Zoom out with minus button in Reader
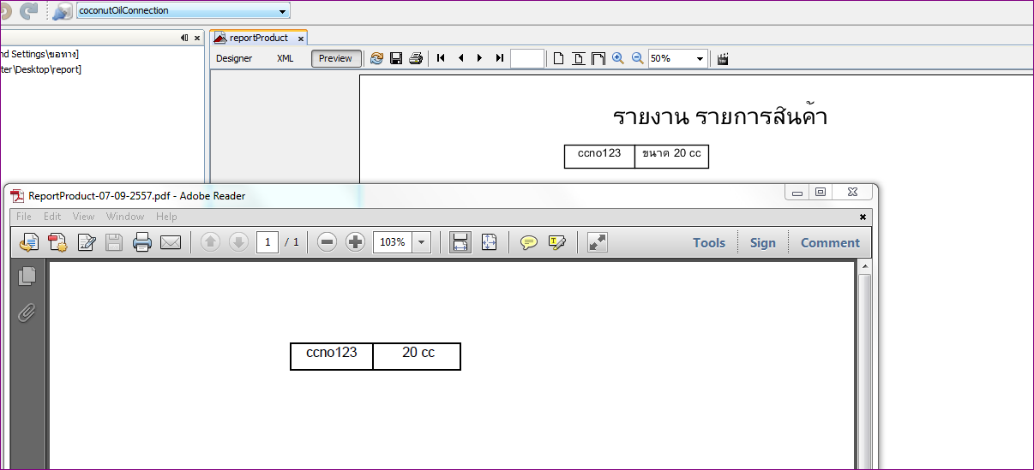Viewport: 1034px width, 470px height. pyautogui.click(x=327, y=242)
